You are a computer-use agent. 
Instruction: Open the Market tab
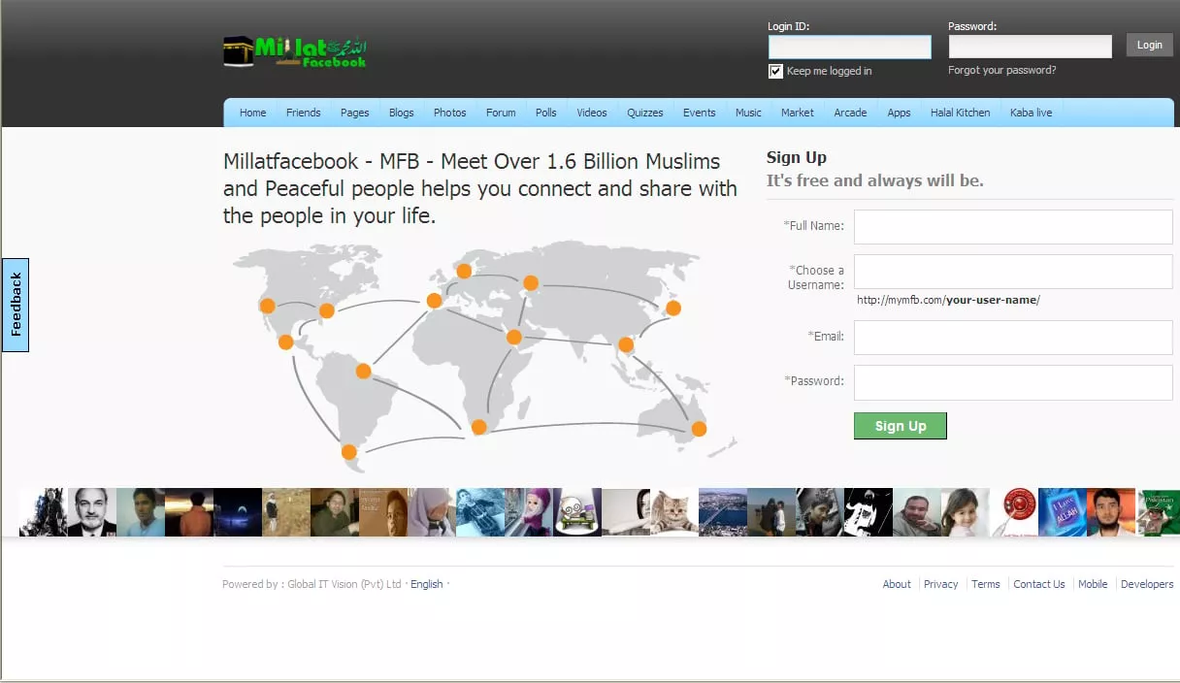point(798,113)
